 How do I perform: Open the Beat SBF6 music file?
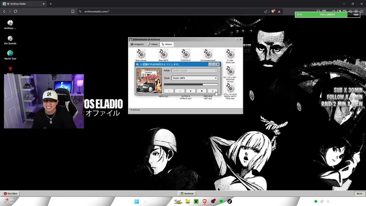[163, 55]
